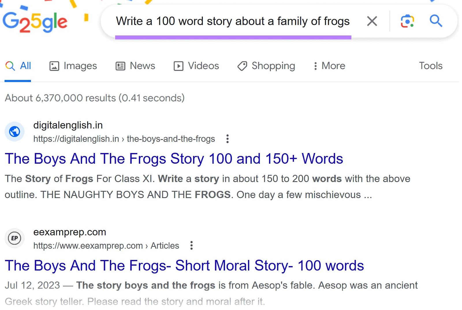
Task: Click the Videos tab play icon
Action: coord(179,66)
